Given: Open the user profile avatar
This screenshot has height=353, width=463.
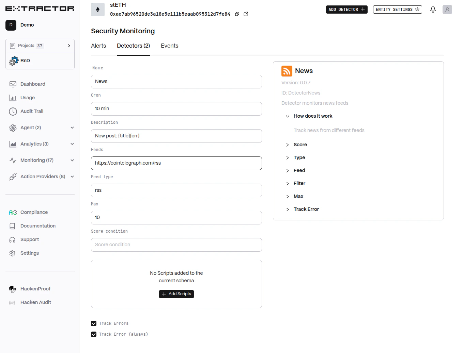Looking at the screenshot, I should pyautogui.click(x=447, y=10).
